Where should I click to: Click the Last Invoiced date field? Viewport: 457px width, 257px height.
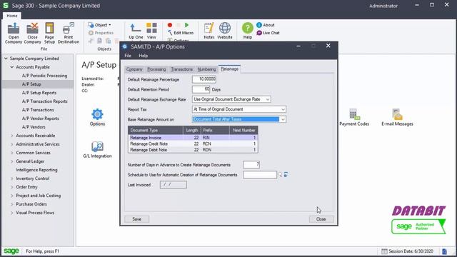point(173,184)
